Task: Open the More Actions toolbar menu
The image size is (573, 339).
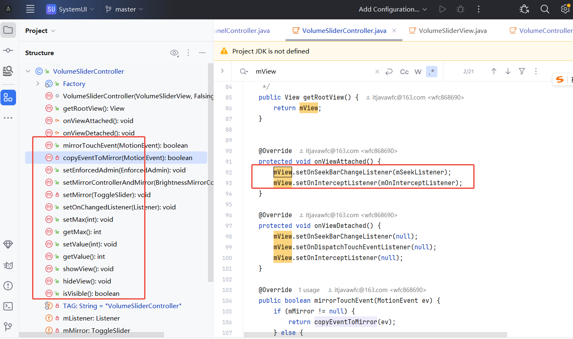Action: 479,9
